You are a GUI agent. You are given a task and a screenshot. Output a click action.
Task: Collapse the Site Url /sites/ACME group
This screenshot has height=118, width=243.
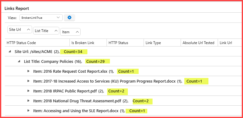10,52
